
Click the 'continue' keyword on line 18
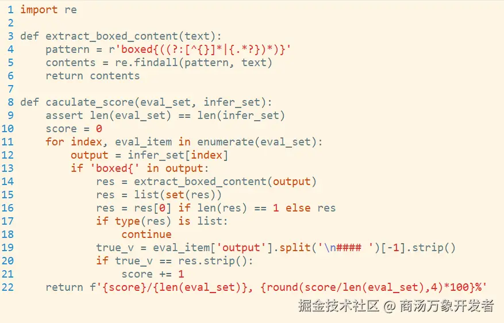tap(146, 234)
